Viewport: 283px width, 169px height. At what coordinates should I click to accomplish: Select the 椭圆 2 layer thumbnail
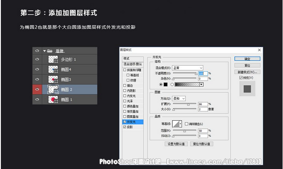53,89
